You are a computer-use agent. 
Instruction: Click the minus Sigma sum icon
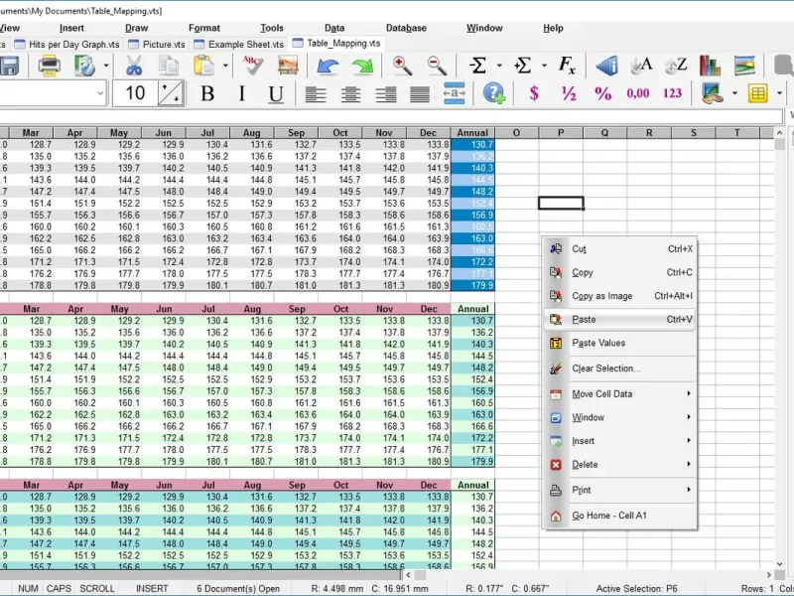click(x=477, y=66)
